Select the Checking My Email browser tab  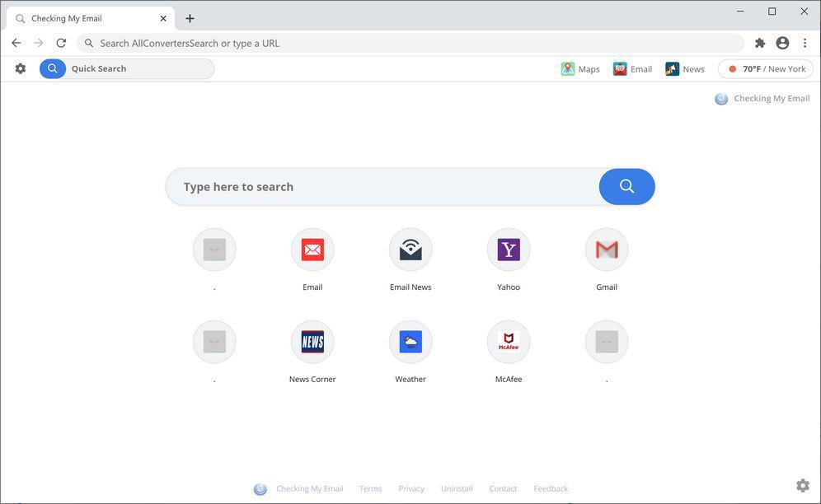click(90, 18)
